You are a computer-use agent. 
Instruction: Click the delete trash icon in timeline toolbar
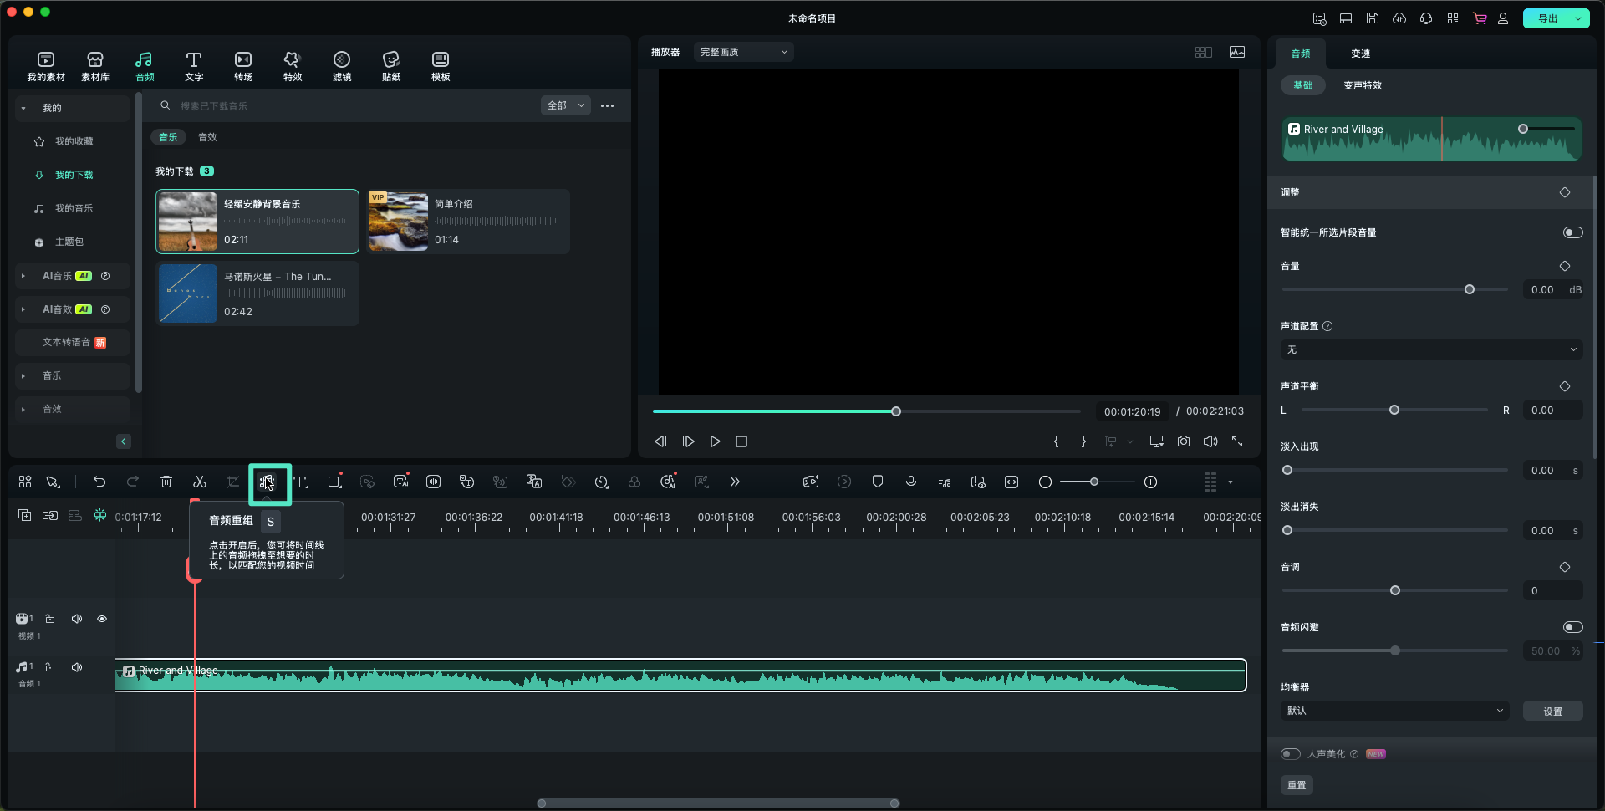(166, 482)
